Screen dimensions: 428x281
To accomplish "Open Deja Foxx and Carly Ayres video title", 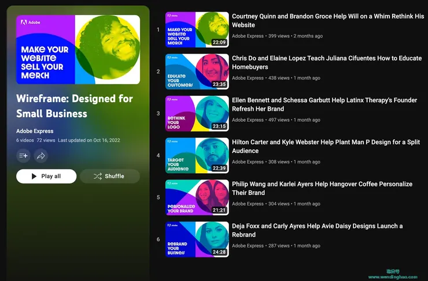I will [317, 230].
